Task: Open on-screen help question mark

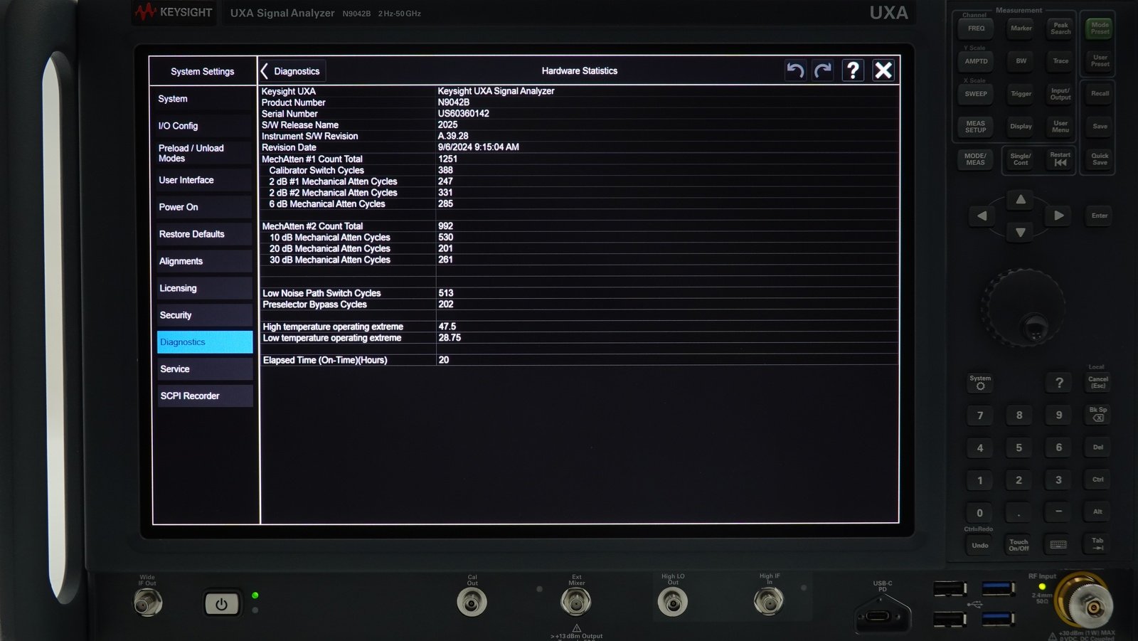Action: tap(853, 70)
